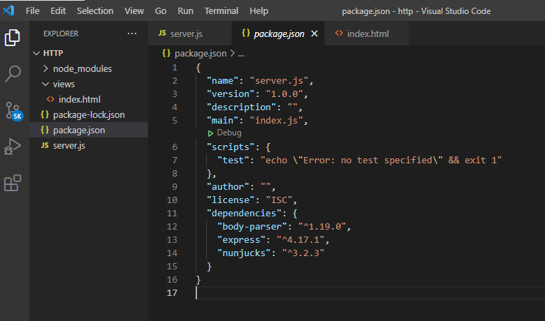The height and width of the screenshot is (321, 545).
Task: Click the echo Error test script string
Action: click(381, 160)
